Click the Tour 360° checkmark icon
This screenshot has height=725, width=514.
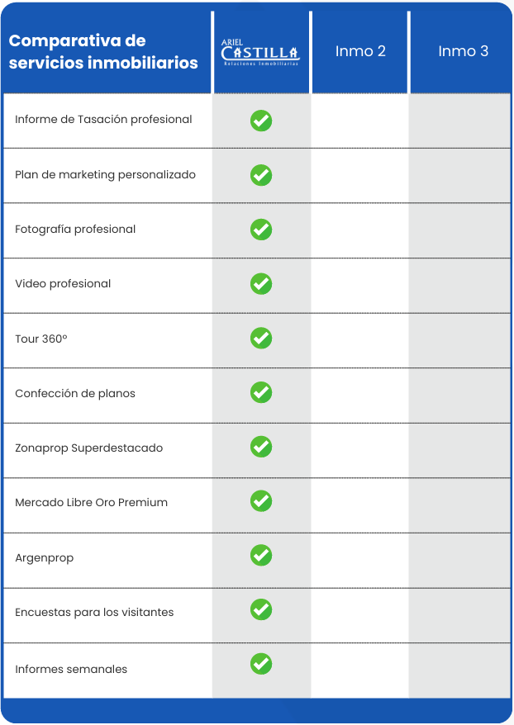pyautogui.click(x=261, y=339)
